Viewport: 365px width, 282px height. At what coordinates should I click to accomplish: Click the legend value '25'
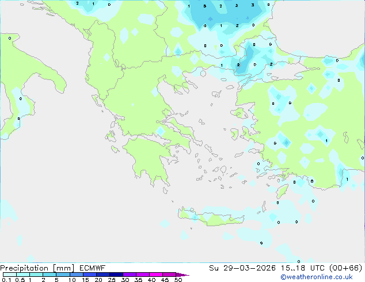[x=112, y=280]
